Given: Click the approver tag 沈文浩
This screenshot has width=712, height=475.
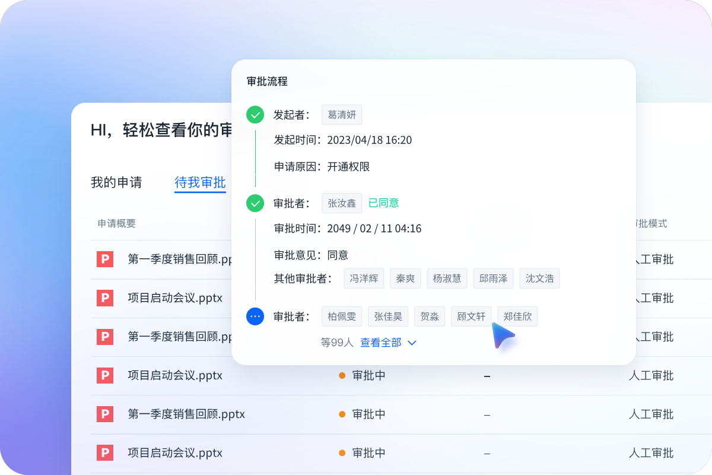Looking at the screenshot, I should tap(539, 278).
